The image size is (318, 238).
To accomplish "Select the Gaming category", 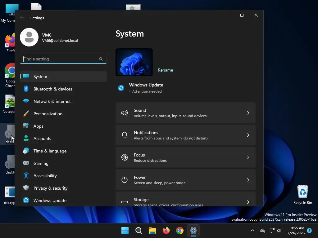I will coord(63,163).
